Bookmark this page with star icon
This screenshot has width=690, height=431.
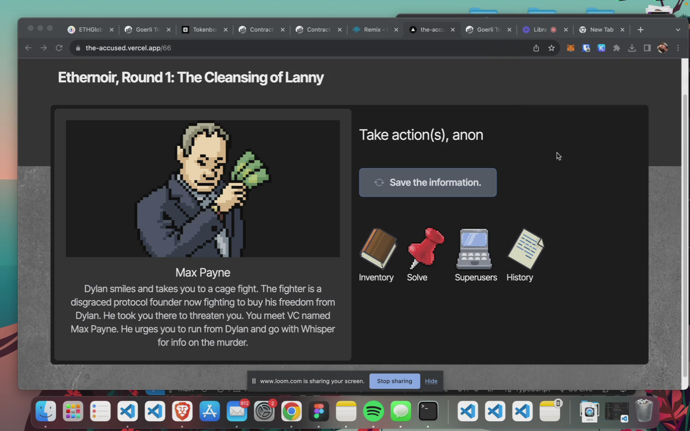(x=552, y=48)
